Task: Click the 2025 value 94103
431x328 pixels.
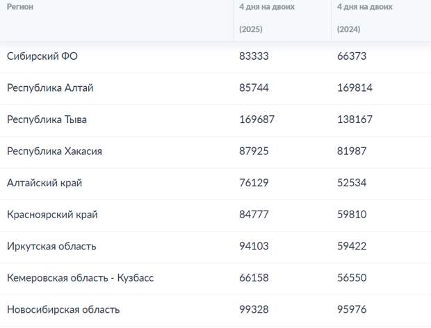Action: 254,246
